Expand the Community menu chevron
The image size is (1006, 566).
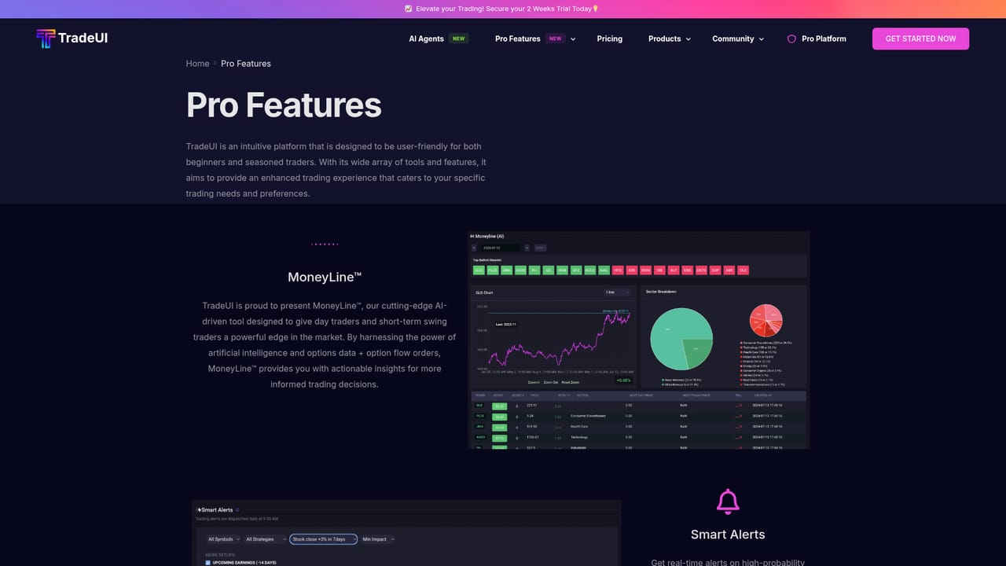click(x=761, y=39)
